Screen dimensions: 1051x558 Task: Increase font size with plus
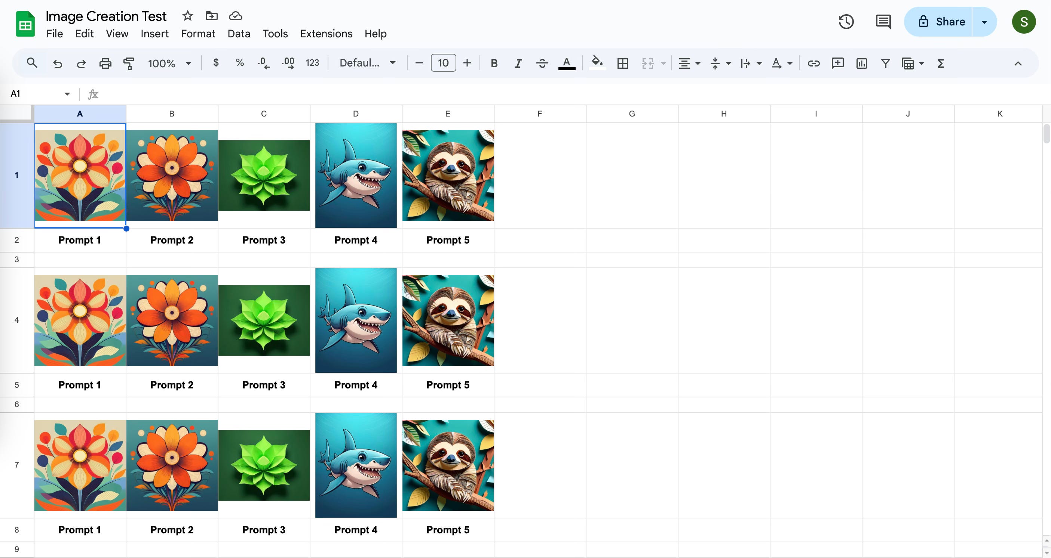pos(467,63)
